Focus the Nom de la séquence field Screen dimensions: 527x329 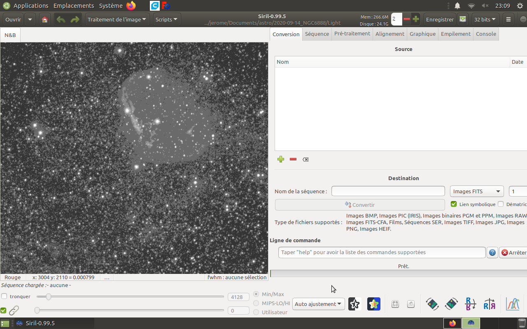pos(388,191)
